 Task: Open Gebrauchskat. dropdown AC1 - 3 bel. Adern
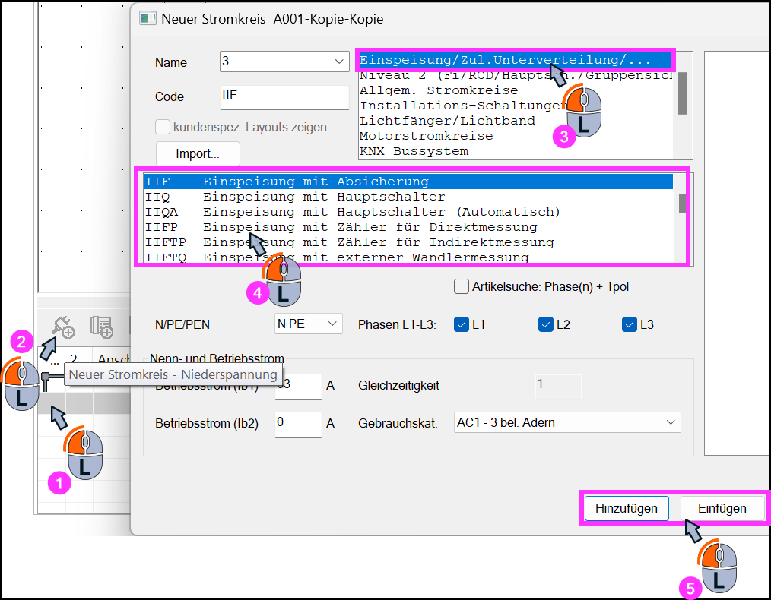point(567,422)
